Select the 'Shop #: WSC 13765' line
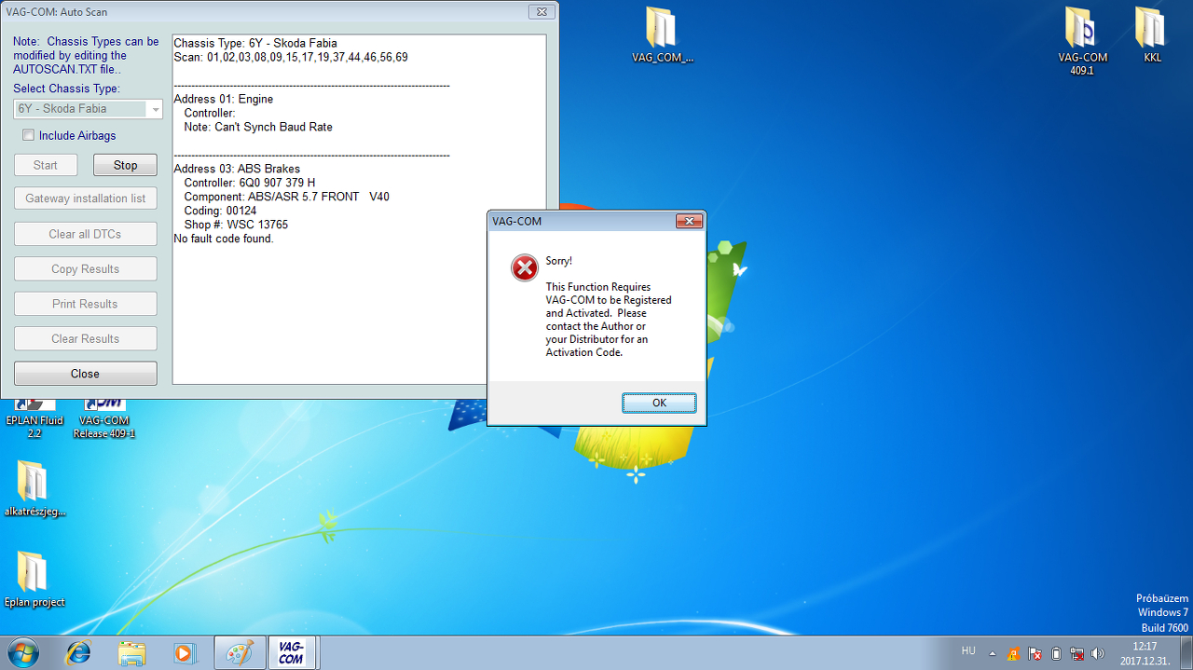The height and width of the screenshot is (670, 1193). tap(236, 225)
